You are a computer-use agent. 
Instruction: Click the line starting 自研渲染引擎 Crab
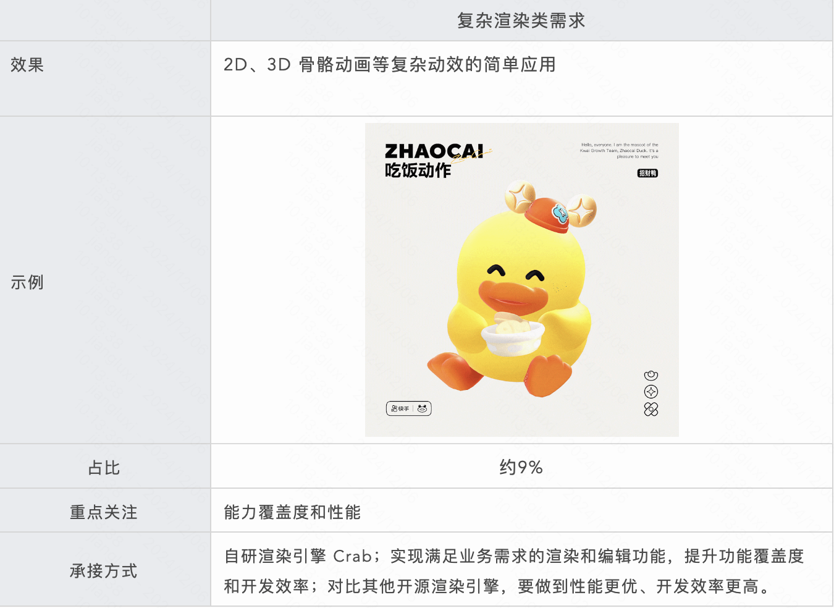pyautogui.click(x=514, y=556)
